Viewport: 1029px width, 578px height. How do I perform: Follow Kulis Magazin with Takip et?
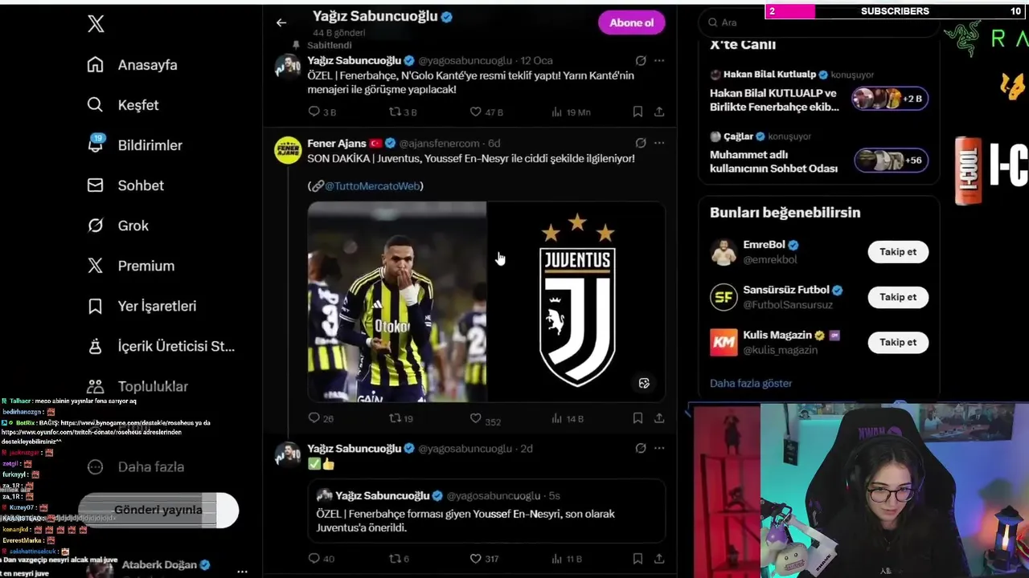[898, 342]
